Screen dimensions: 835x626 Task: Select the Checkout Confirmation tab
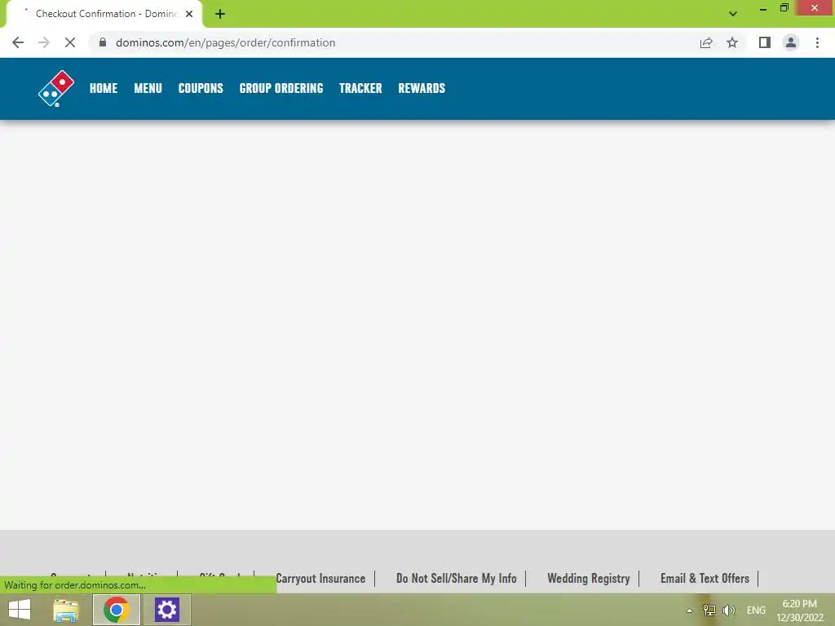(104, 14)
